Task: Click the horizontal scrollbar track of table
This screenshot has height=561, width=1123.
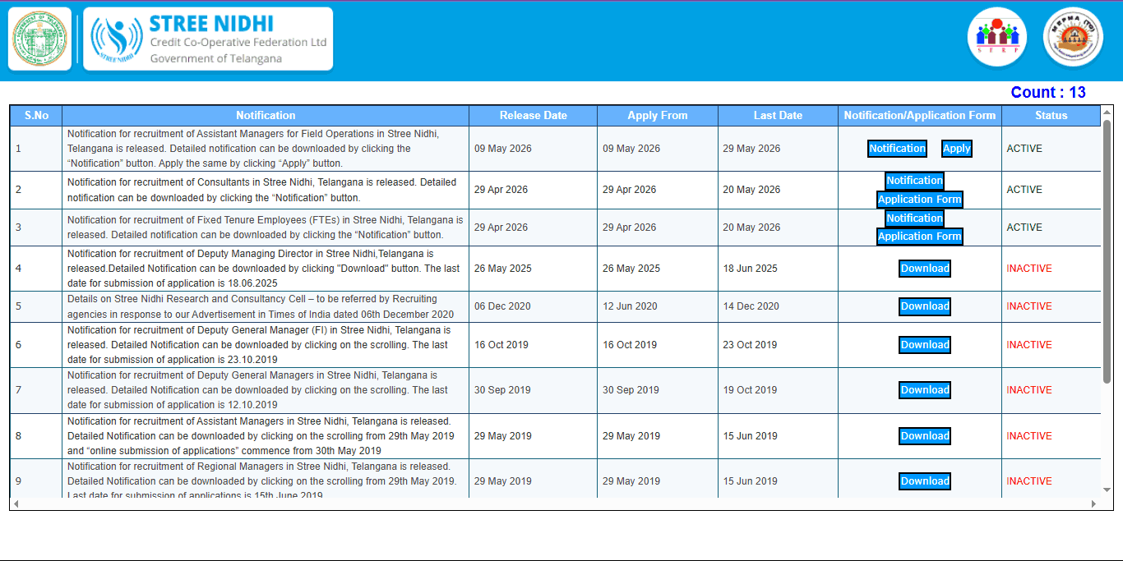Action: (x=555, y=504)
